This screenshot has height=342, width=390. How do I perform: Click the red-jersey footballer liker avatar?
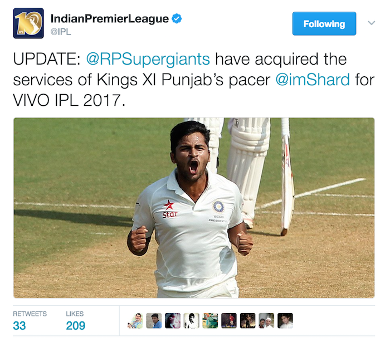[x=229, y=321]
